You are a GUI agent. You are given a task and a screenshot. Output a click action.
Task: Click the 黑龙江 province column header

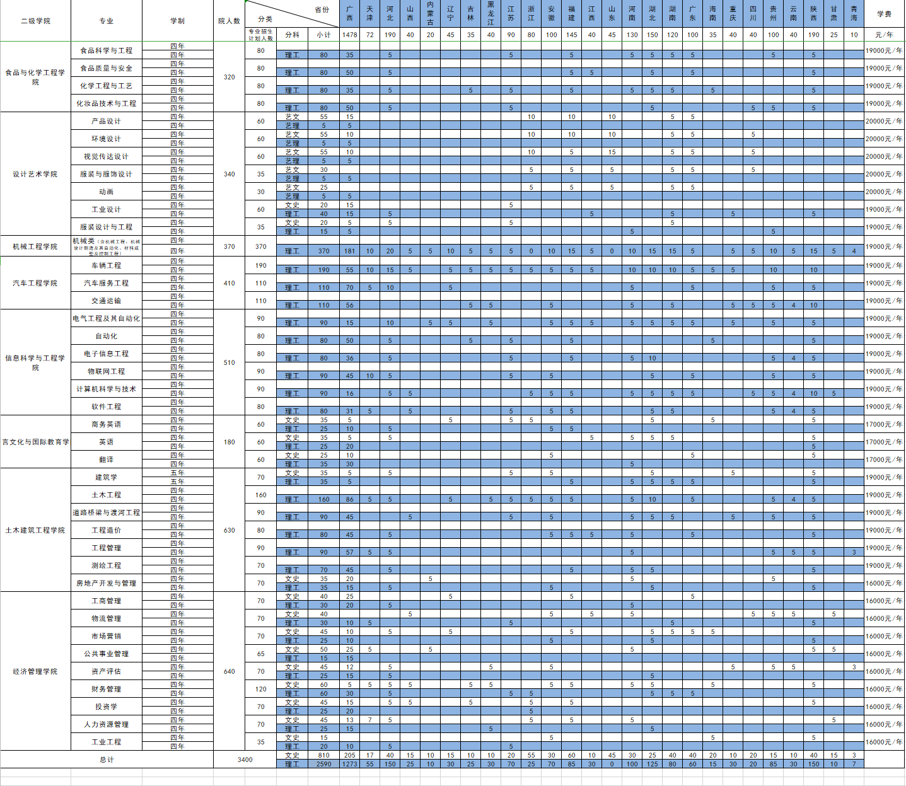(x=491, y=14)
